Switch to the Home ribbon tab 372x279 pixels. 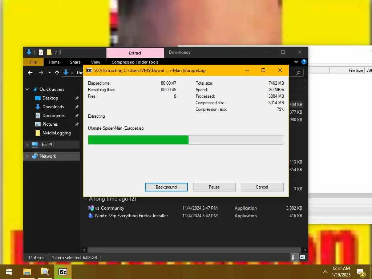(x=54, y=62)
